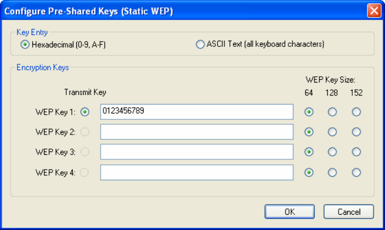Click the WEP Key 2 input field
Screen dimensions: 385x230
[197, 132]
